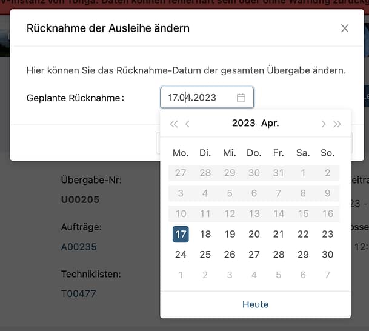Image resolution: width=369 pixels, height=331 pixels.
Task: Select the Heute link in calendar
Action: coord(255,304)
